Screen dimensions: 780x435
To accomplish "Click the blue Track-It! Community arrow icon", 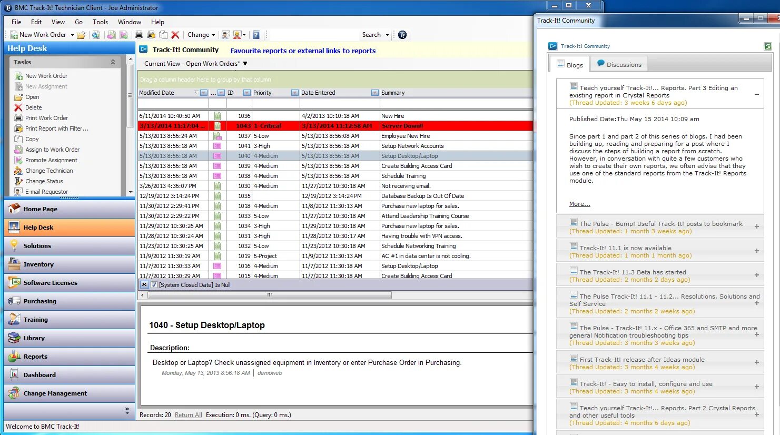I will (x=143, y=50).
